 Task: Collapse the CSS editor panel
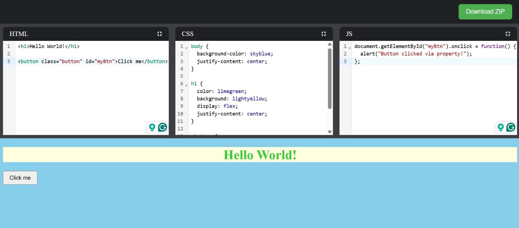[x=323, y=34]
